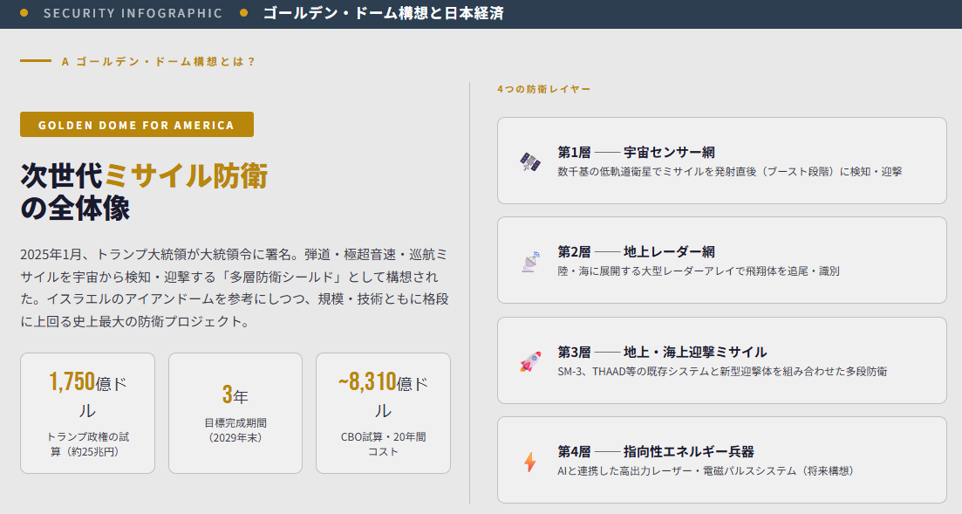Select the 1,750億ドル statistic card
This screenshot has height=514, width=962.
87,413
